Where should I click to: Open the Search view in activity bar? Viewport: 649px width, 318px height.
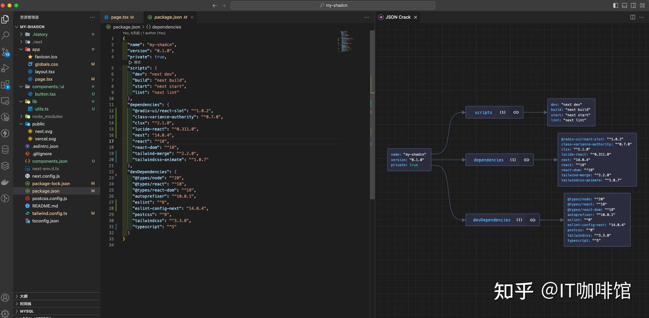pos(5,35)
